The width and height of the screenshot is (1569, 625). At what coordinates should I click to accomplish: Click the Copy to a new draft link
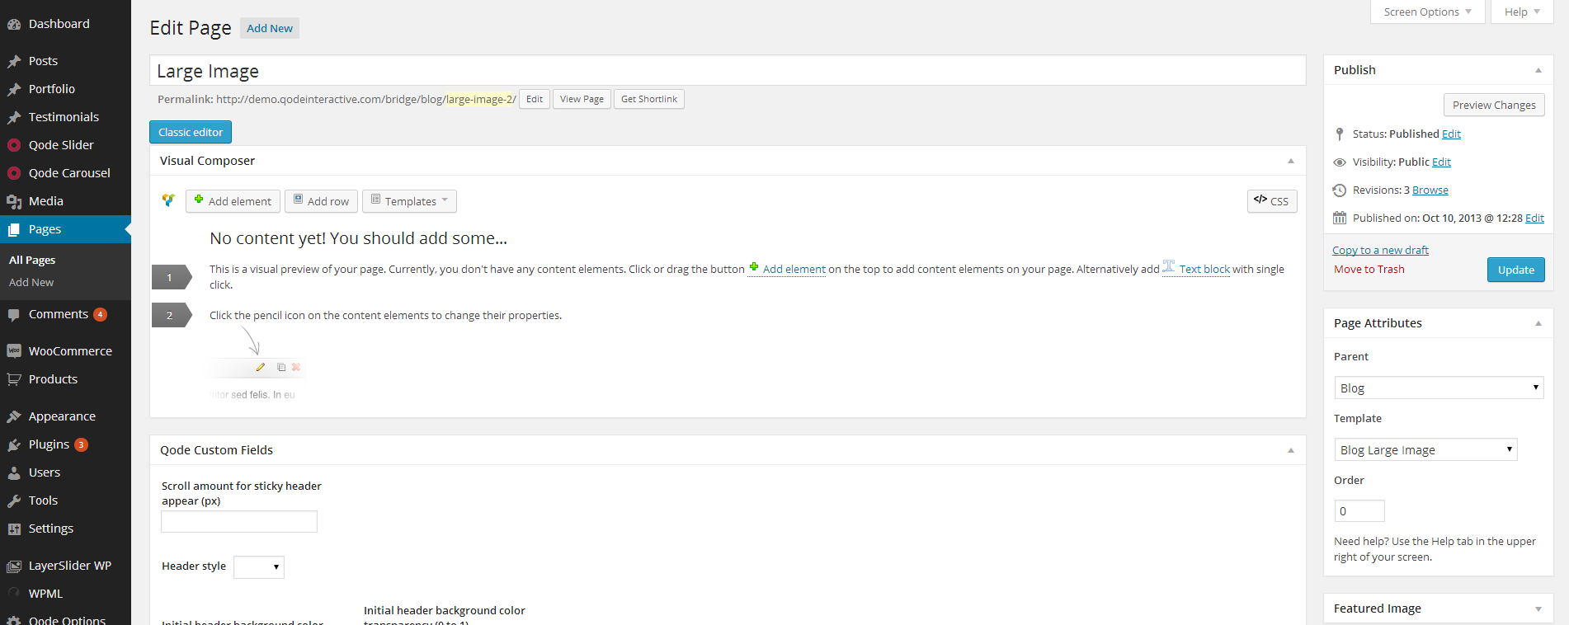[x=1380, y=250]
